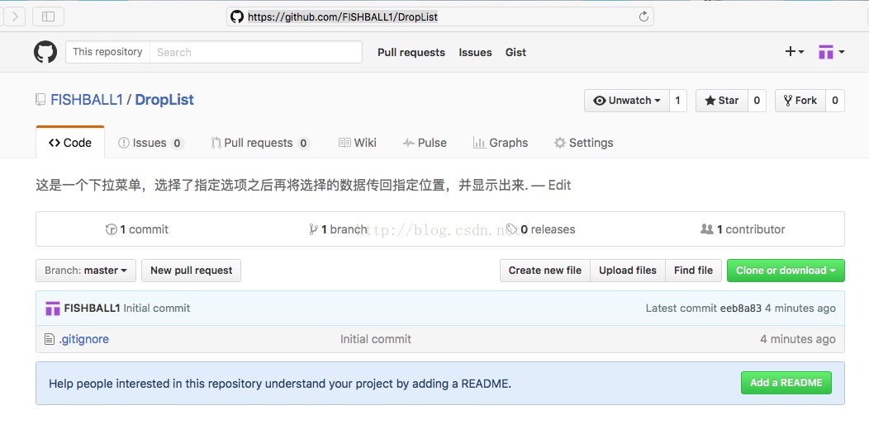The image size is (869, 443).
Task: Open the FISHBALL1 commit author name
Action: click(x=92, y=309)
